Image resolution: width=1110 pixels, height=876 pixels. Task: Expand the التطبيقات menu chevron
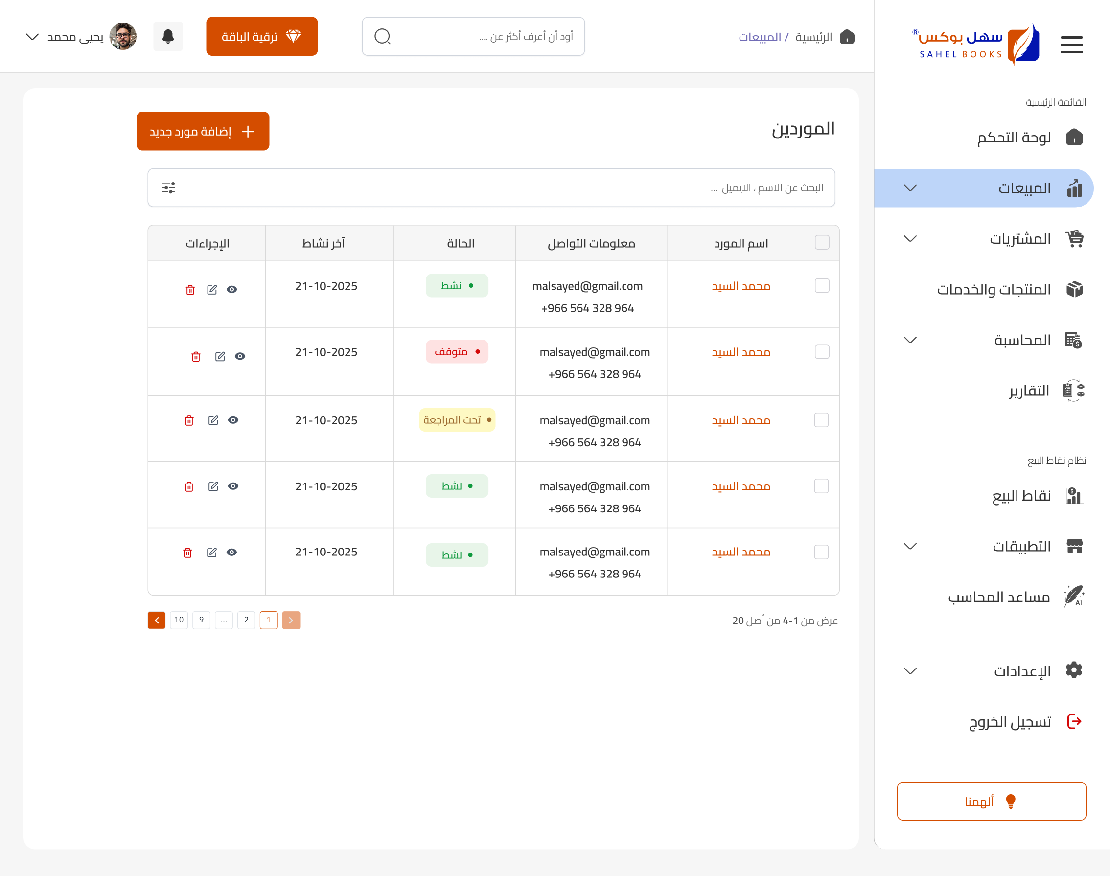[x=910, y=546]
